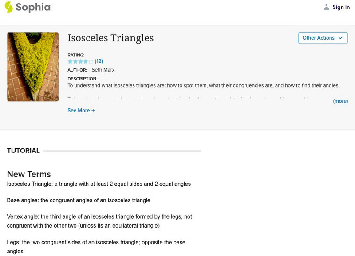Set a rating on the star control
The width and height of the screenshot is (355, 256).
click(x=80, y=60)
